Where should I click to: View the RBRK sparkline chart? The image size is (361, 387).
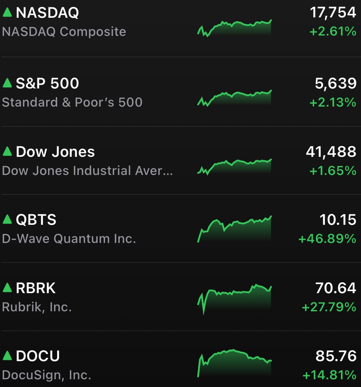click(x=234, y=299)
